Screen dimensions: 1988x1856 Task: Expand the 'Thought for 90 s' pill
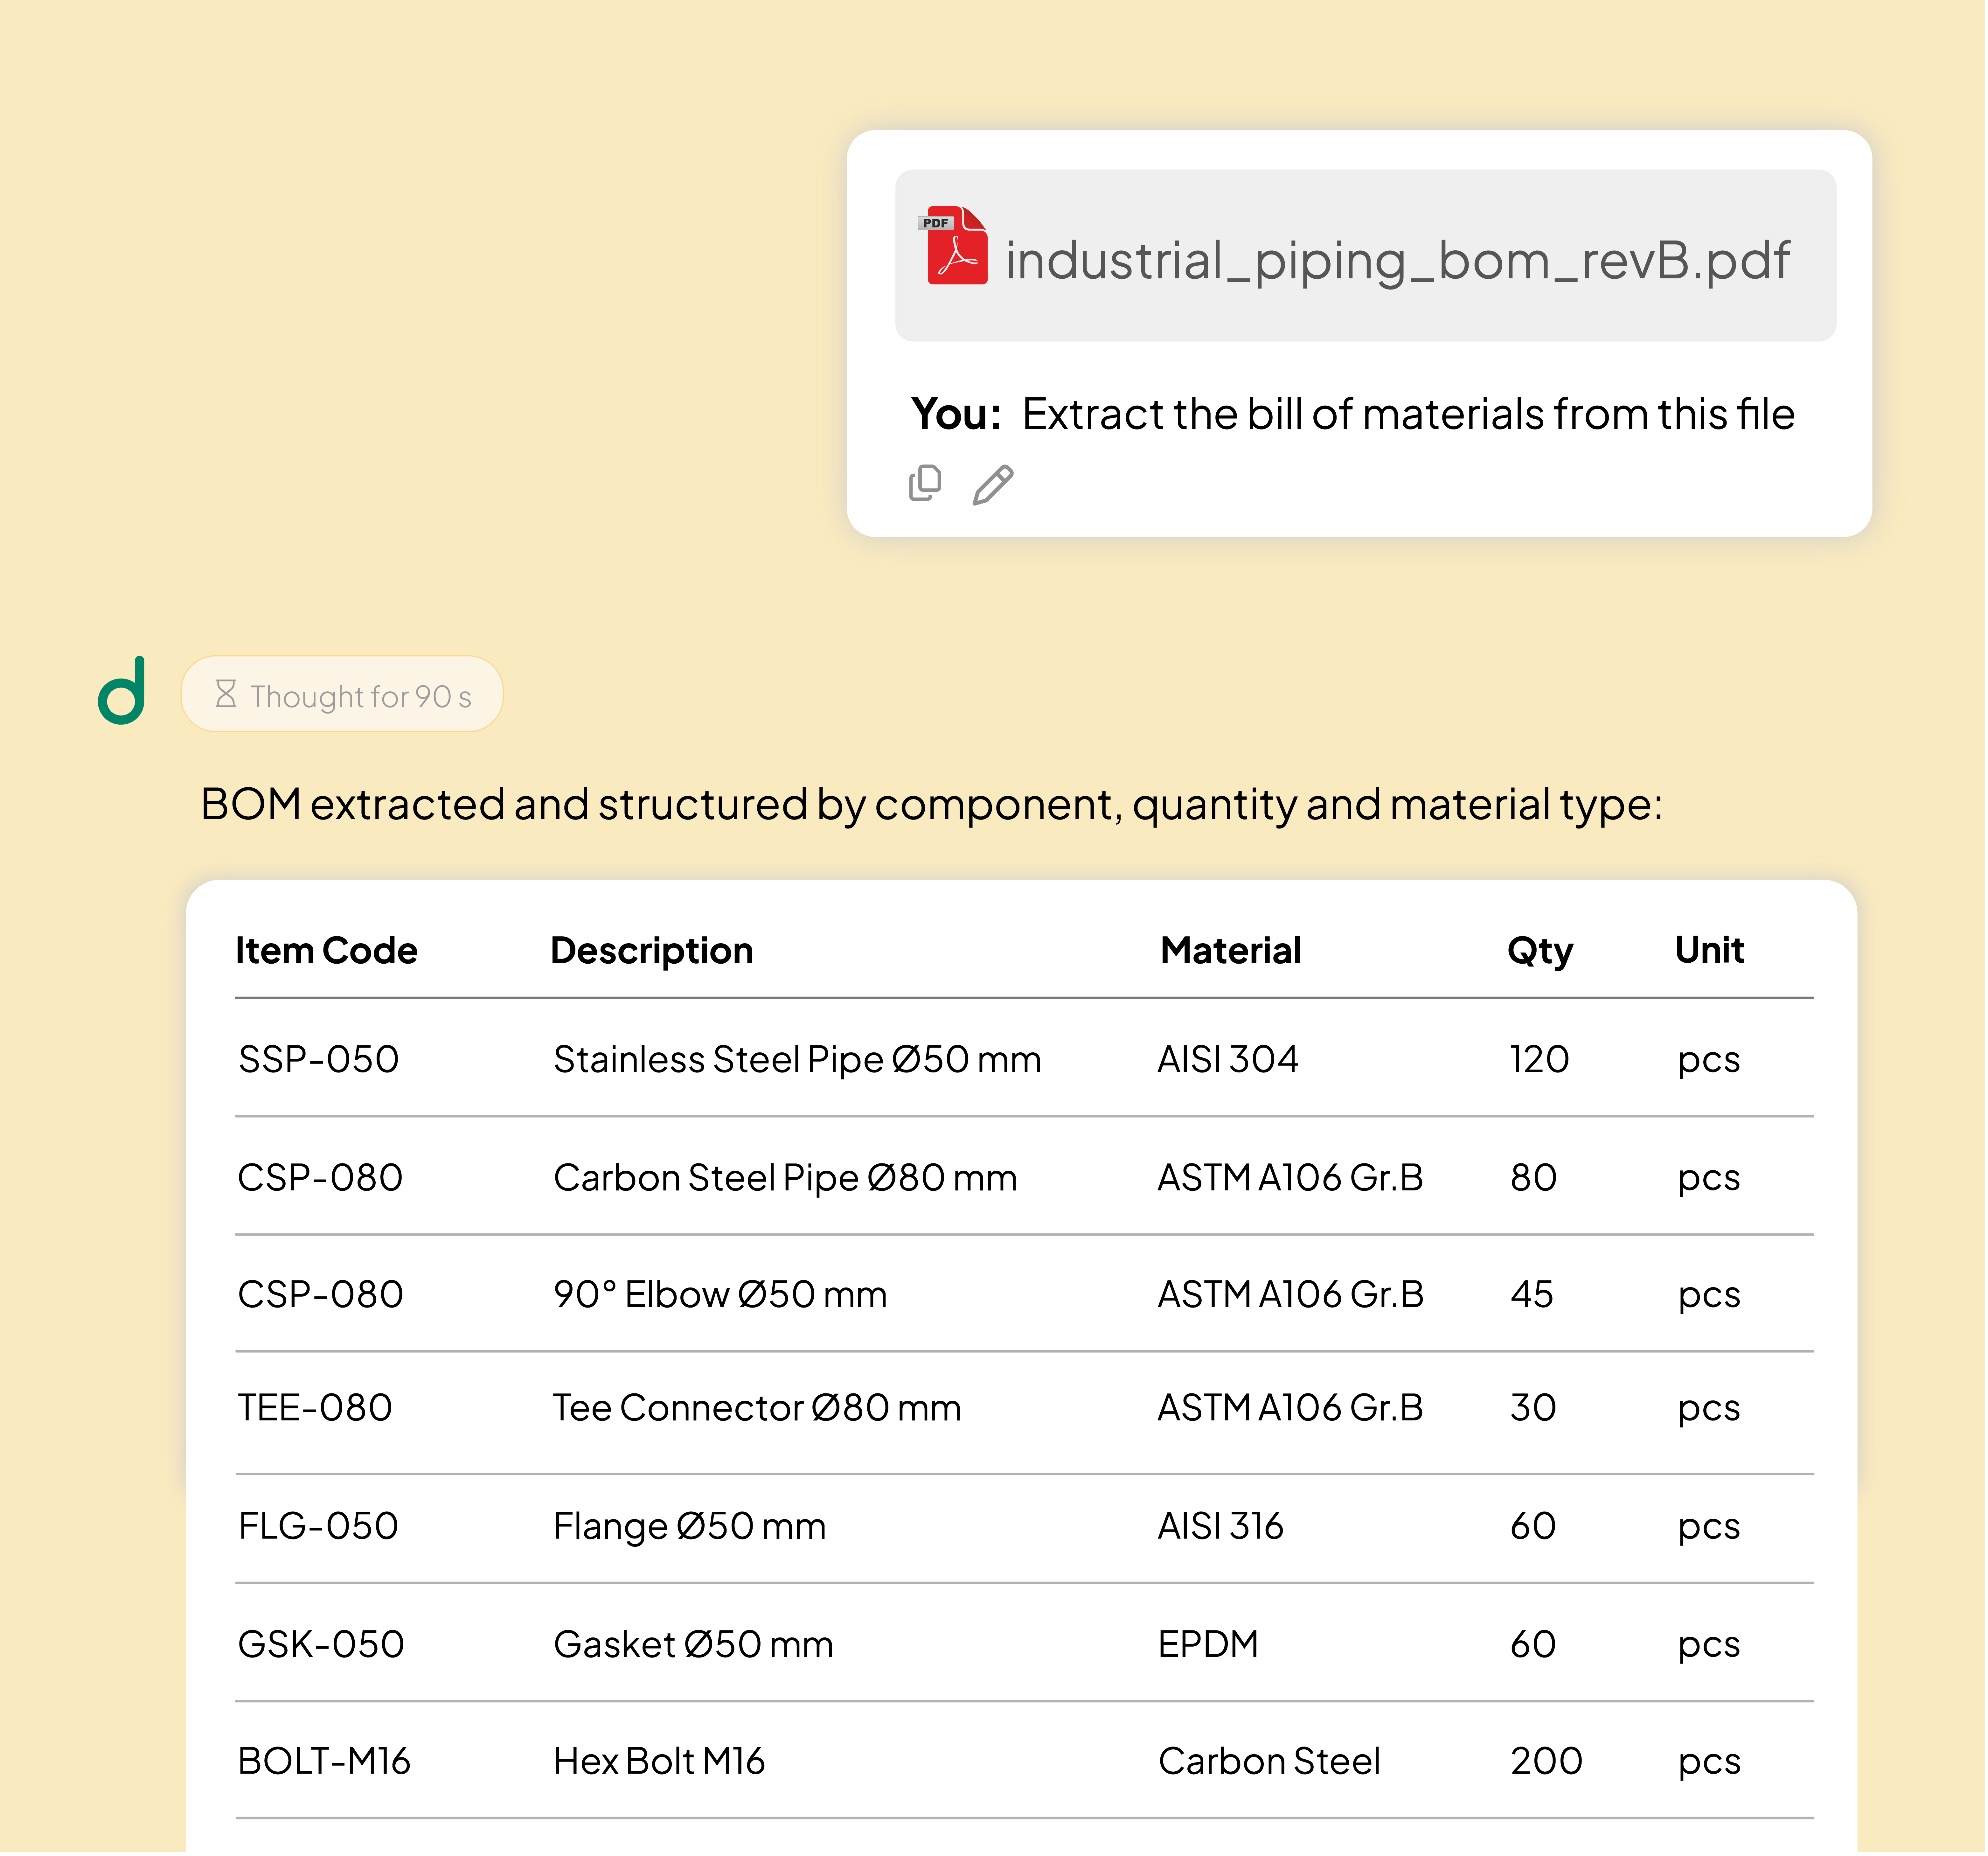pos(342,695)
